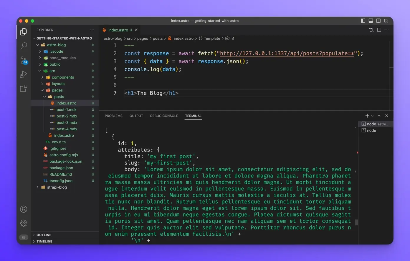The width and height of the screenshot is (410, 261).
Task: Open Source Control with 18 changes badge
Action: tap(24, 60)
